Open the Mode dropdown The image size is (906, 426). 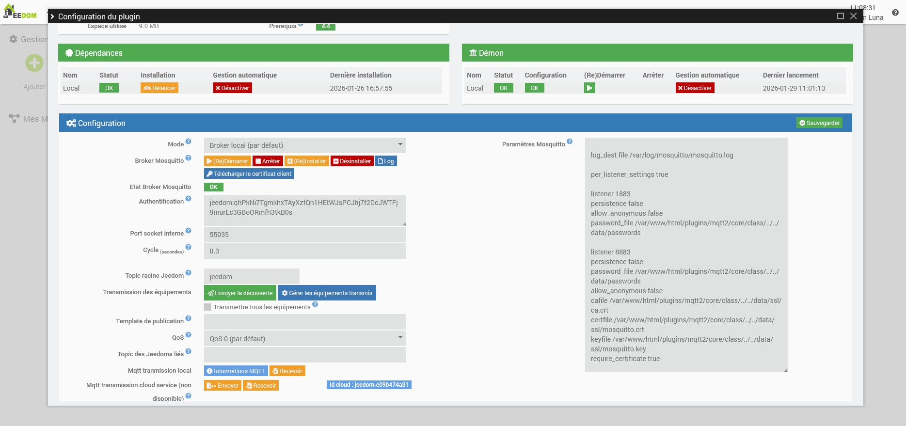click(305, 145)
